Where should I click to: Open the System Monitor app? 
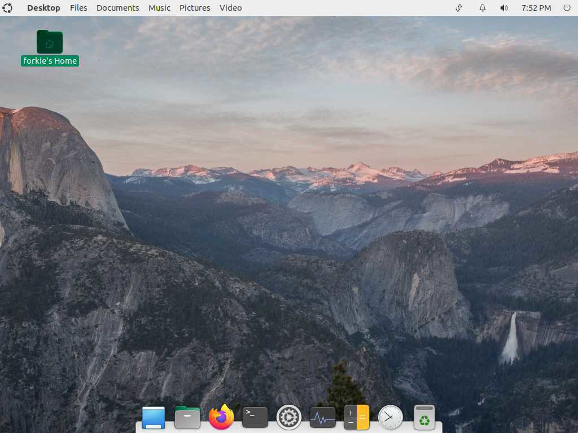tap(323, 418)
